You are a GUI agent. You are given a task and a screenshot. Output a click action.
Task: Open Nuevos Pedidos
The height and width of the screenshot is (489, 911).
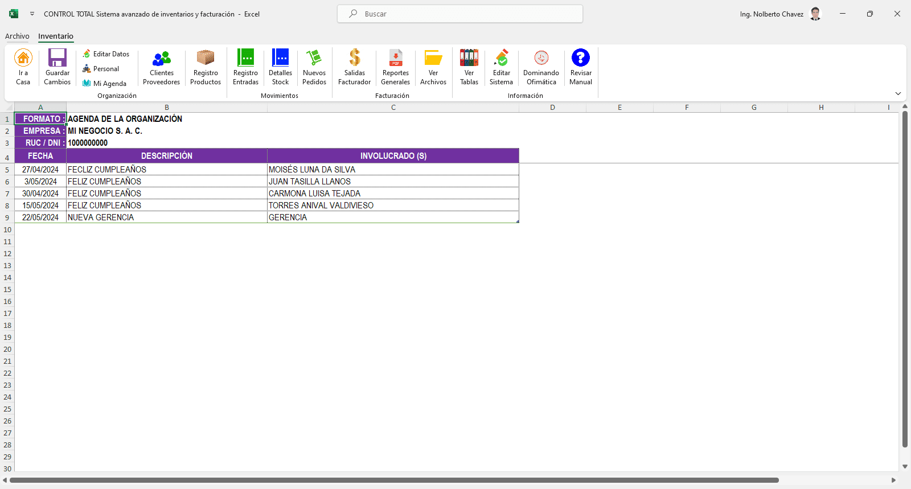(314, 67)
